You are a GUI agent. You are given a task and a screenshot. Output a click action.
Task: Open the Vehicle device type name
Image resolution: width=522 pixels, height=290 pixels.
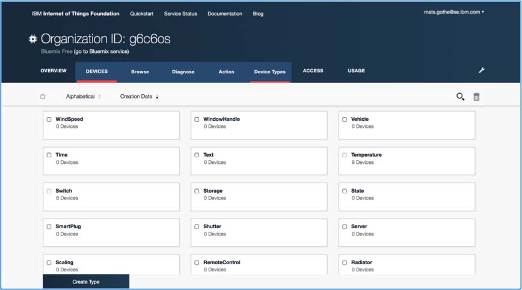coord(360,119)
